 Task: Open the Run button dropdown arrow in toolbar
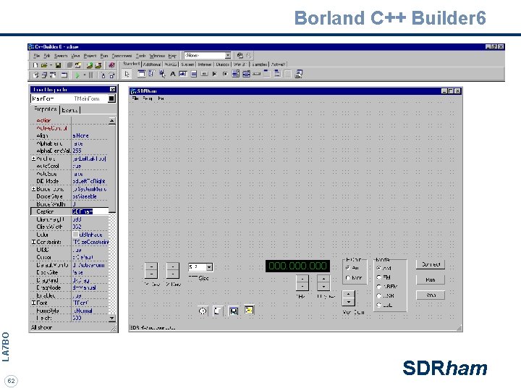click(x=85, y=75)
